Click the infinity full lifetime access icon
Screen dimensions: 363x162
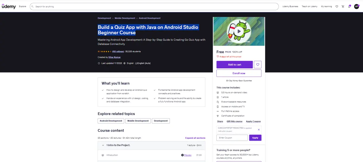click(x=218, y=111)
